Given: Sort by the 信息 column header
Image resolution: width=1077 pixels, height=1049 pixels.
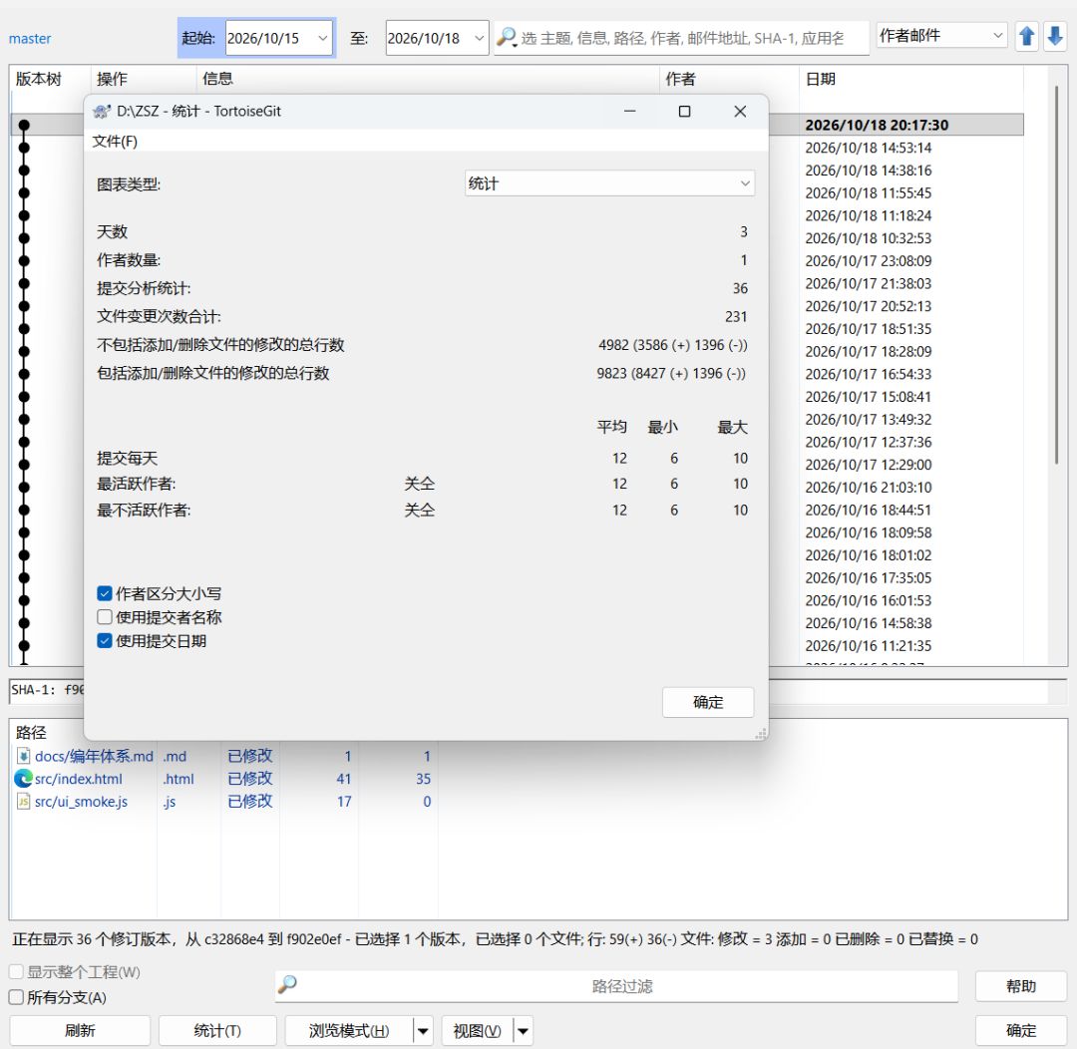Looking at the screenshot, I should [427, 79].
